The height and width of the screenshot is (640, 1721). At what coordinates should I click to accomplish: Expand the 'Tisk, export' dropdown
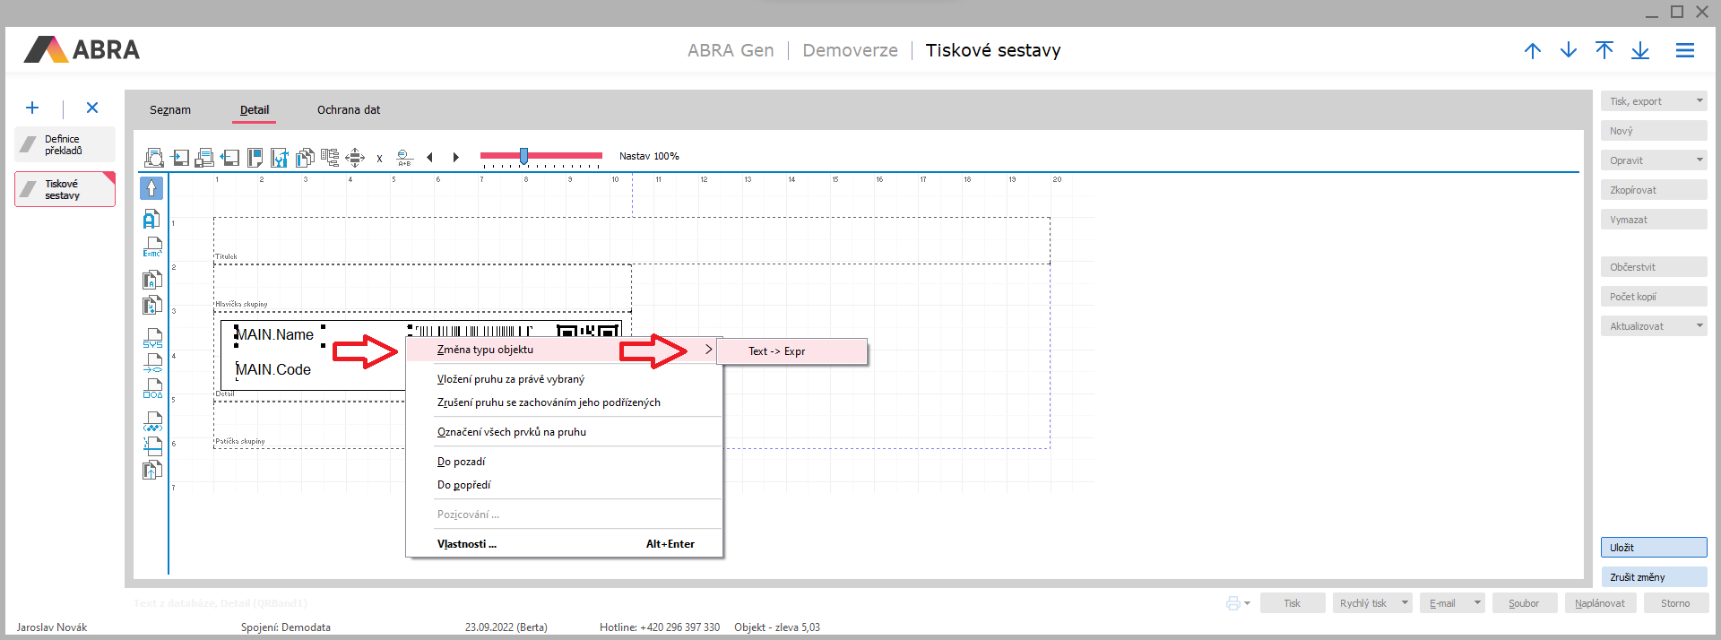click(x=1699, y=101)
